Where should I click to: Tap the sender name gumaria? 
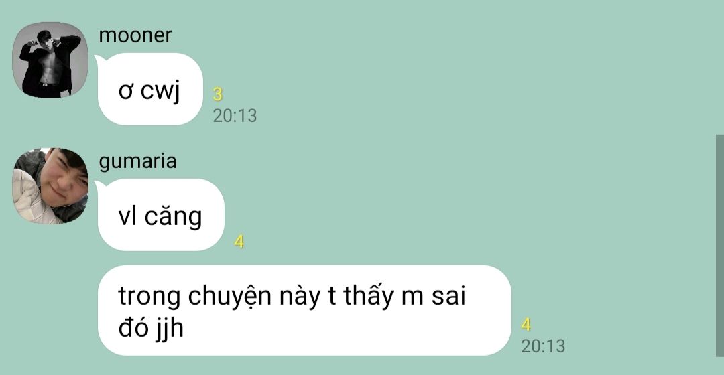pos(137,161)
